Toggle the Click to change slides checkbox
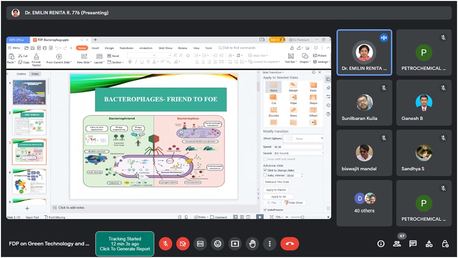458x258 pixels. (265, 170)
